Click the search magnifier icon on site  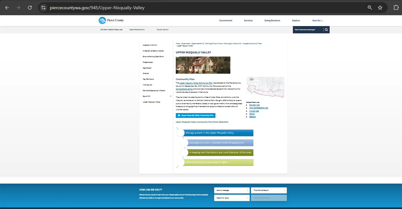coord(326,30)
